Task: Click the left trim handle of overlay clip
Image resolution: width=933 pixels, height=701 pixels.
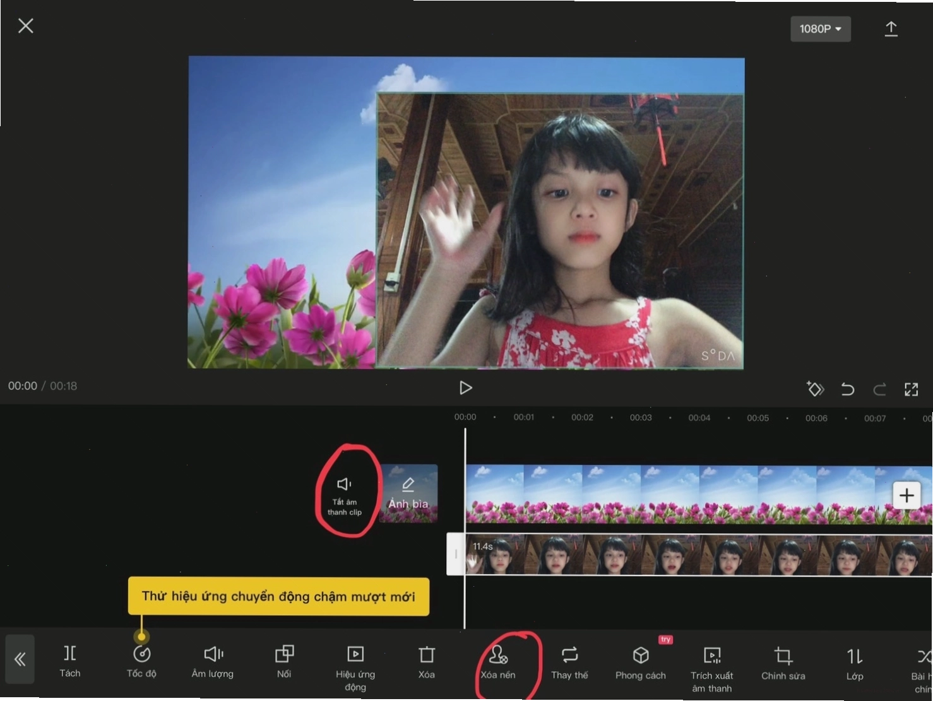Action: [456, 554]
